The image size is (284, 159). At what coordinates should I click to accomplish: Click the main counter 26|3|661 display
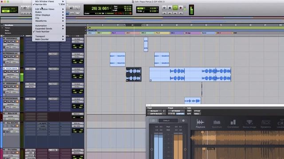pyautogui.click(x=100, y=8)
